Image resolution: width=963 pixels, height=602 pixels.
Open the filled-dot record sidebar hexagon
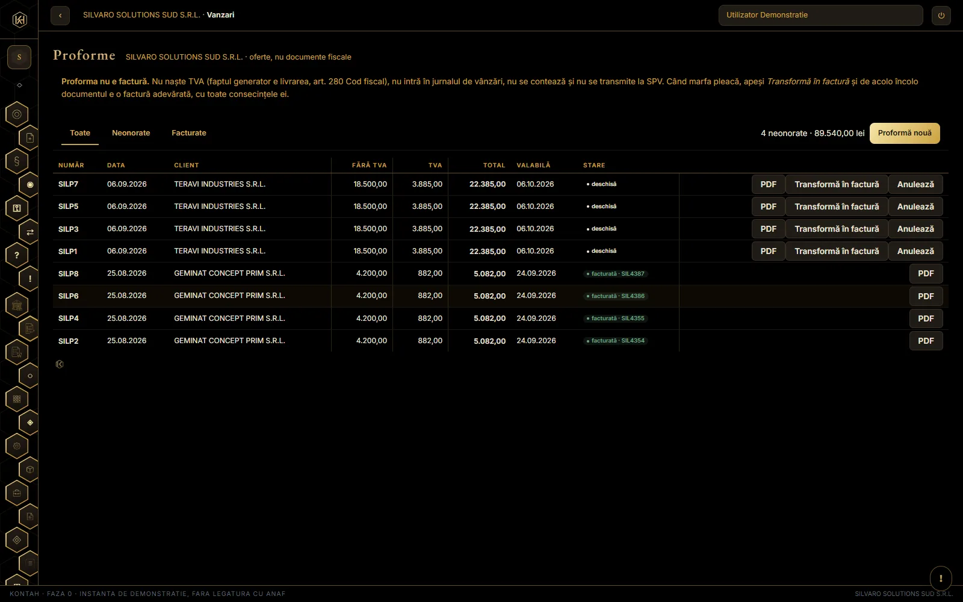coord(30,185)
